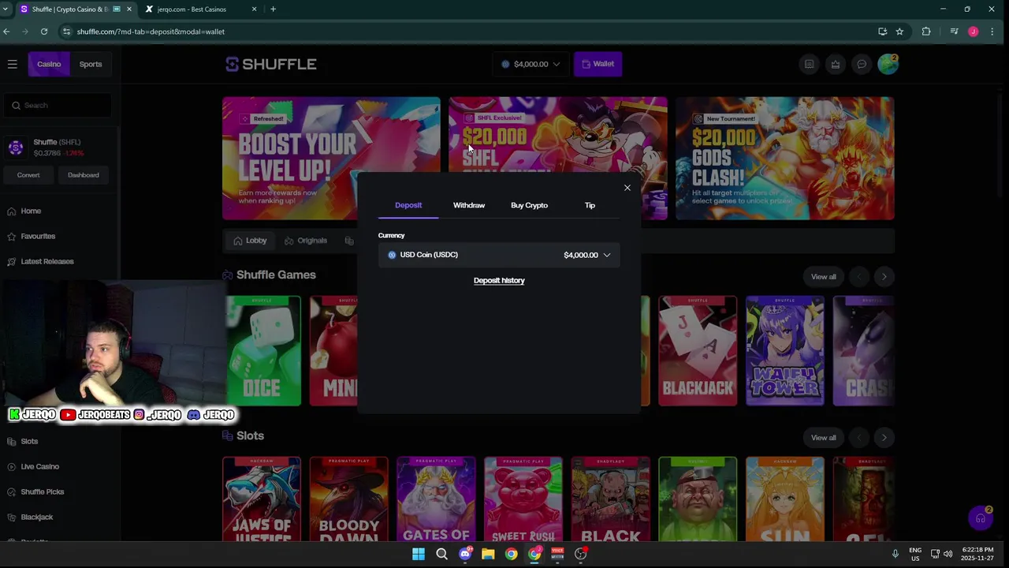This screenshot has height=568, width=1009.
Task: Open the bets receipt icon in header
Action: coord(809,64)
